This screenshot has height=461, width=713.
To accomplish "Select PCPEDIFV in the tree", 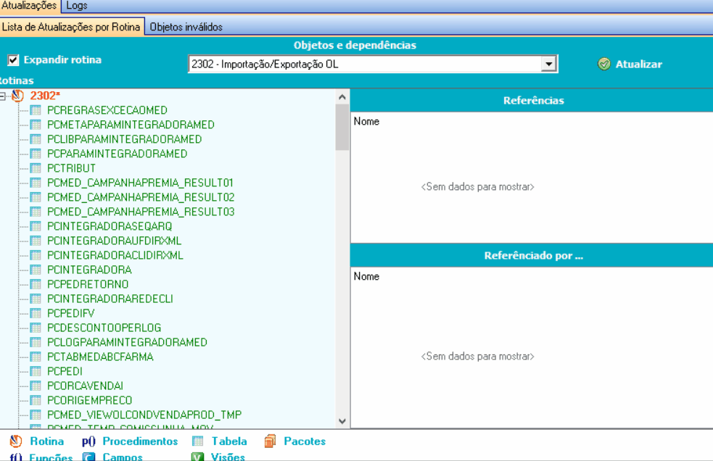I will [71, 314].
